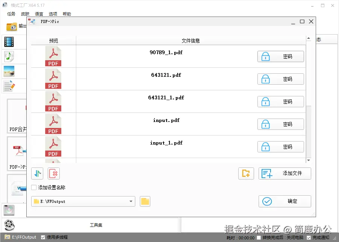Screen dimensions: 339x242
Task: Enable shutdown after conversion checkbox
Action: 259,237
